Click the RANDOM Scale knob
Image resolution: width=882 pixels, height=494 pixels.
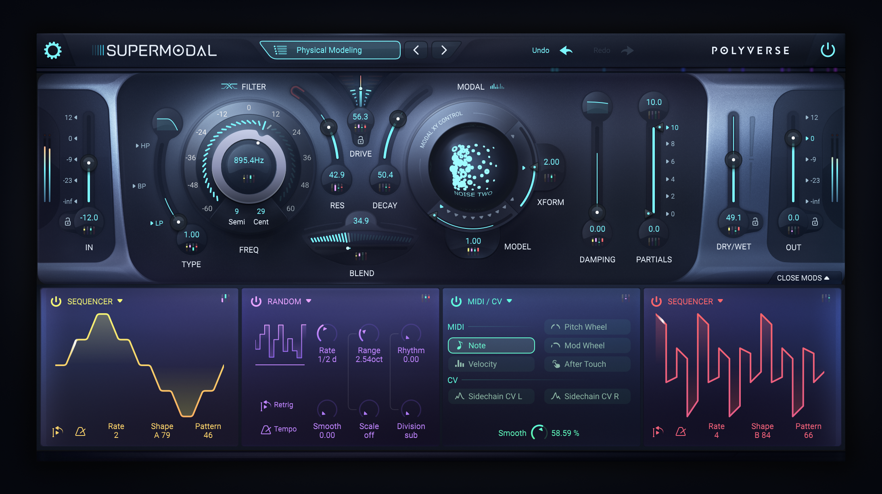369,409
